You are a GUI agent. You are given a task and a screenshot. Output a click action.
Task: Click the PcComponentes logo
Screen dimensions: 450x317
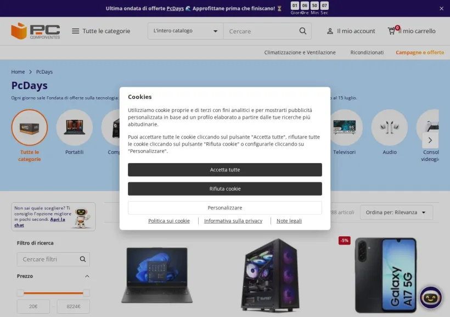pyautogui.click(x=36, y=31)
